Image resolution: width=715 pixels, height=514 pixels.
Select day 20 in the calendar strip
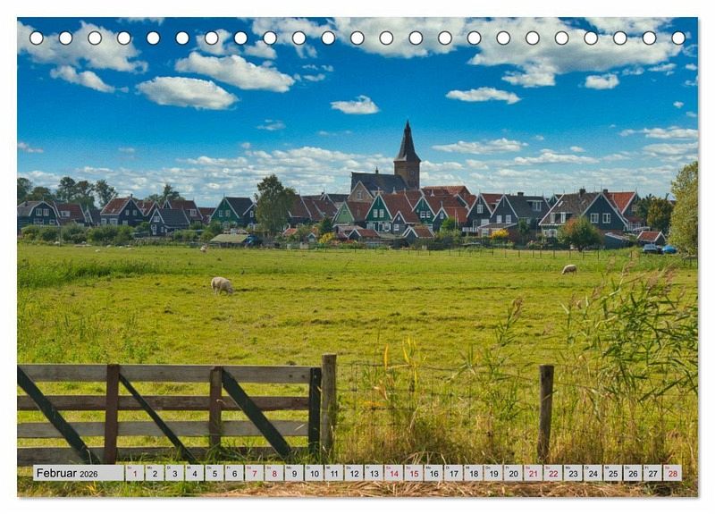[513, 473]
